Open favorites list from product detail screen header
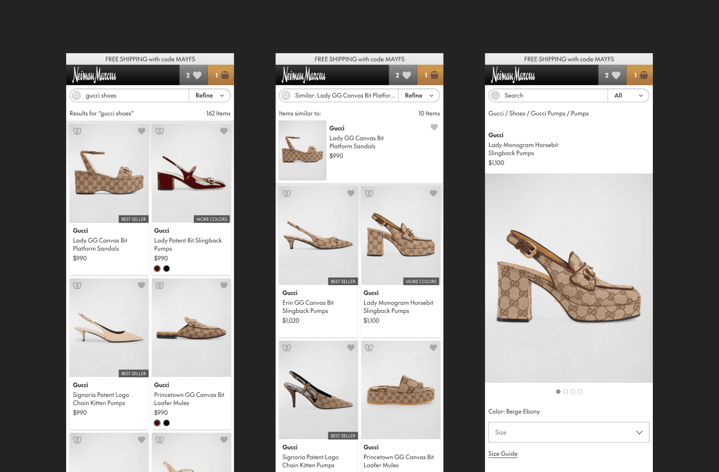 coord(612,75)
